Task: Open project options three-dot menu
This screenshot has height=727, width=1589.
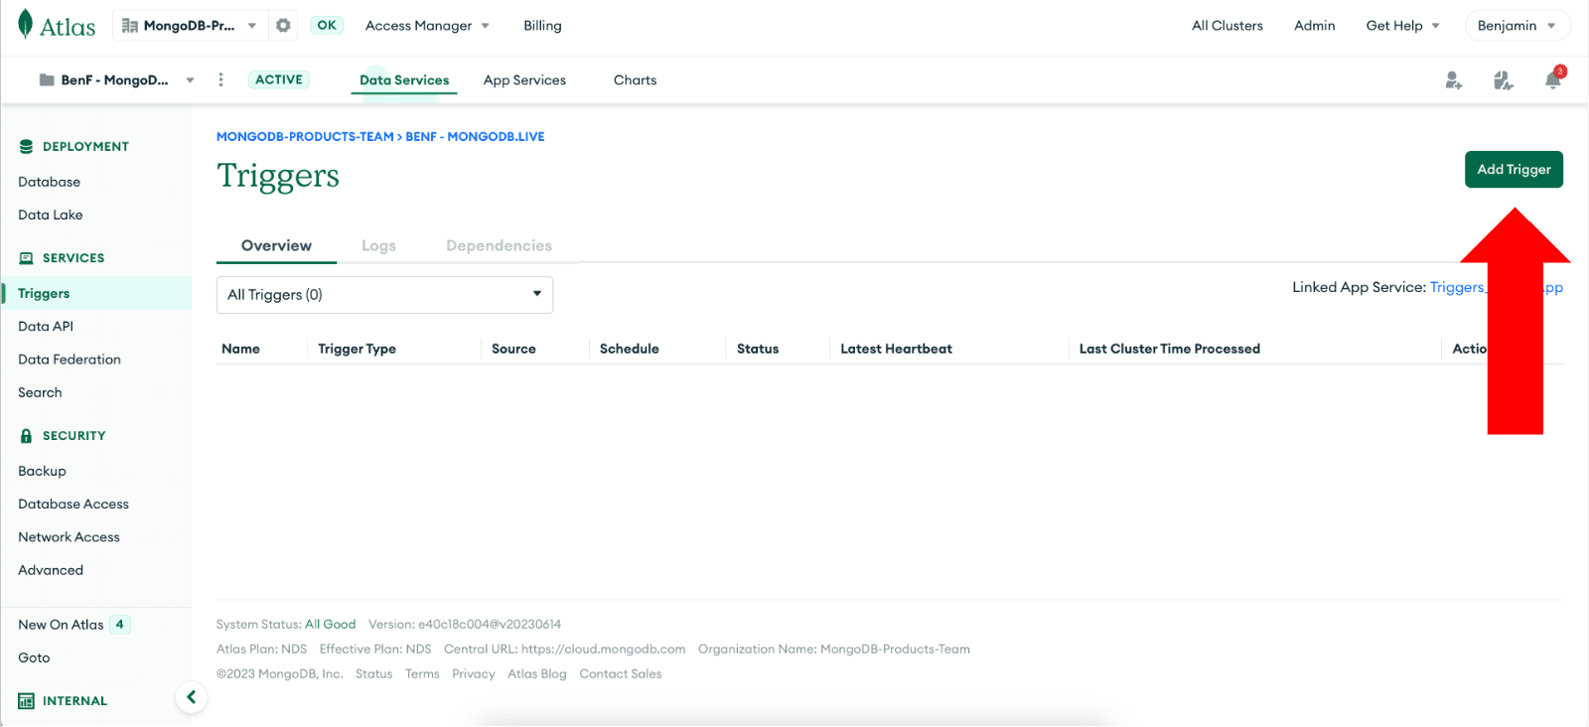Action: tap(220, 80)
